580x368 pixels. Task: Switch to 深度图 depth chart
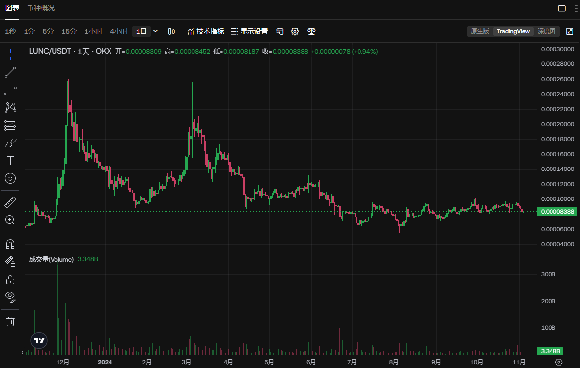(546, 31)
